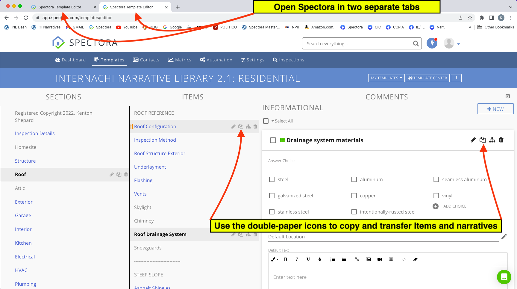517x289 pixels.
Task: Toggle italic formatting in the text editor
Action: [297, 259]
